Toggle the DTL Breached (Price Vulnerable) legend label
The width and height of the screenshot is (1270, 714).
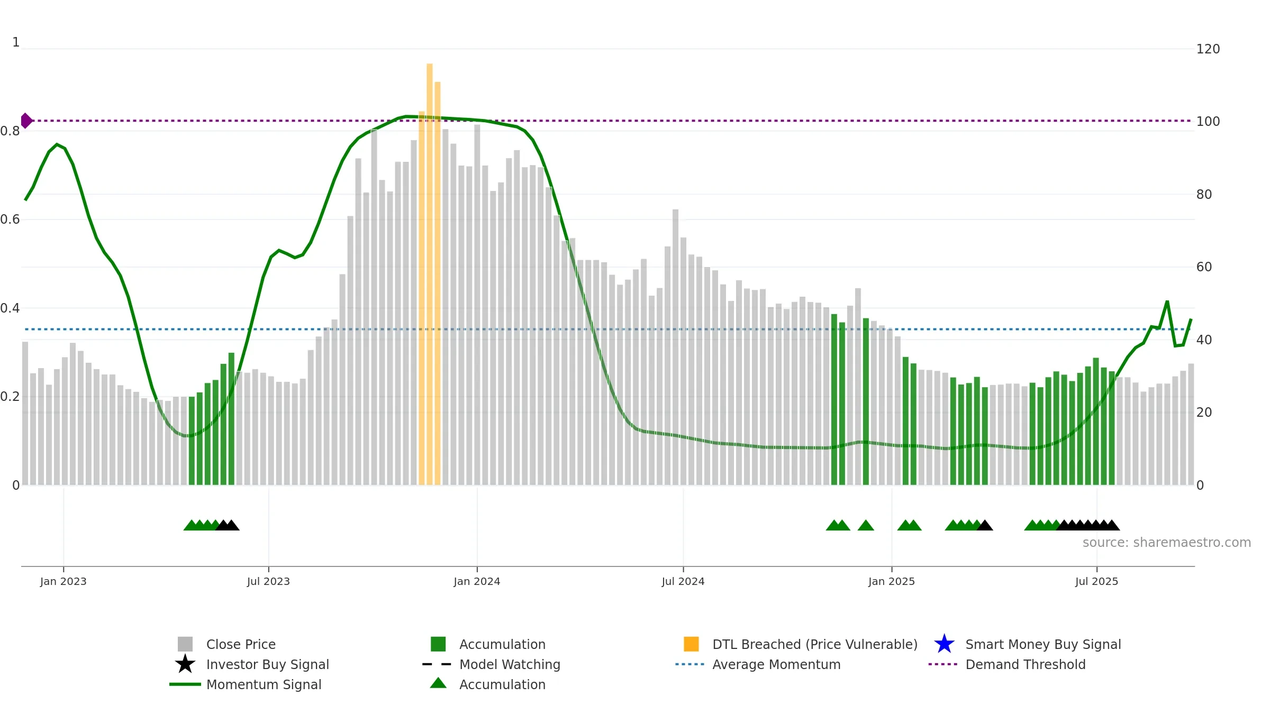(815, 644)
